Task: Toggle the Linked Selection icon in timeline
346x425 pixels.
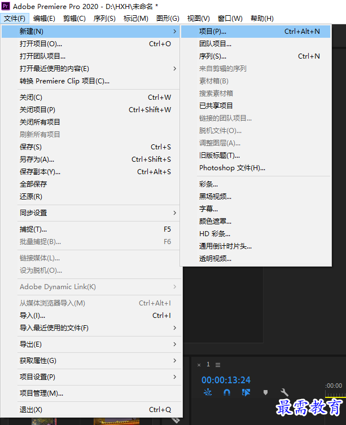Action: (x=246, y=392)
